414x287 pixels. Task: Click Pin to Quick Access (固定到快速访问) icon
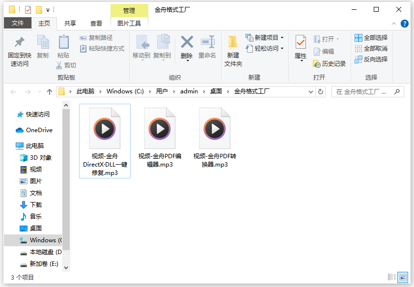click(x=20, y=42)
